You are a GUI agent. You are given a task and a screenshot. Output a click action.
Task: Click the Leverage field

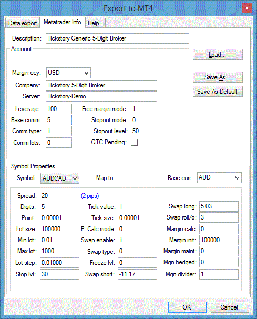click(59, 109)
